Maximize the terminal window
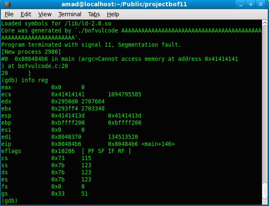 click(x=251, y=5)
